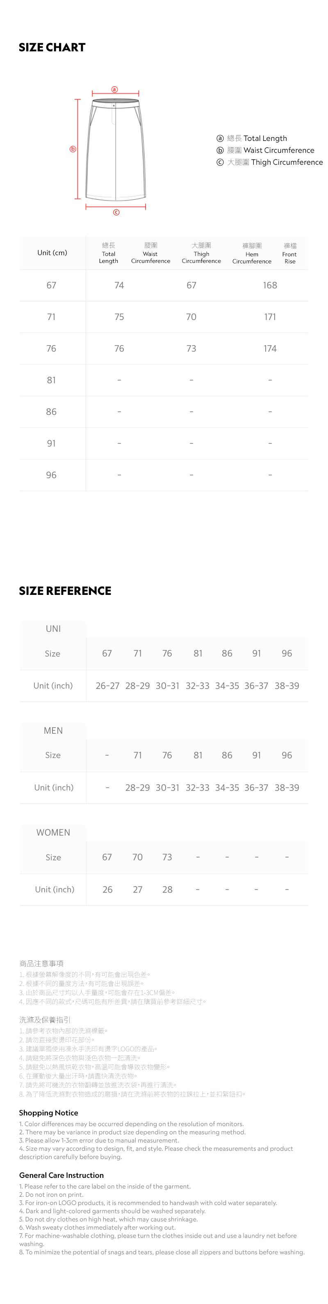Click the skirt diagram illustration
Viewport: 328px width, 1304px height.
coord(115,150)
